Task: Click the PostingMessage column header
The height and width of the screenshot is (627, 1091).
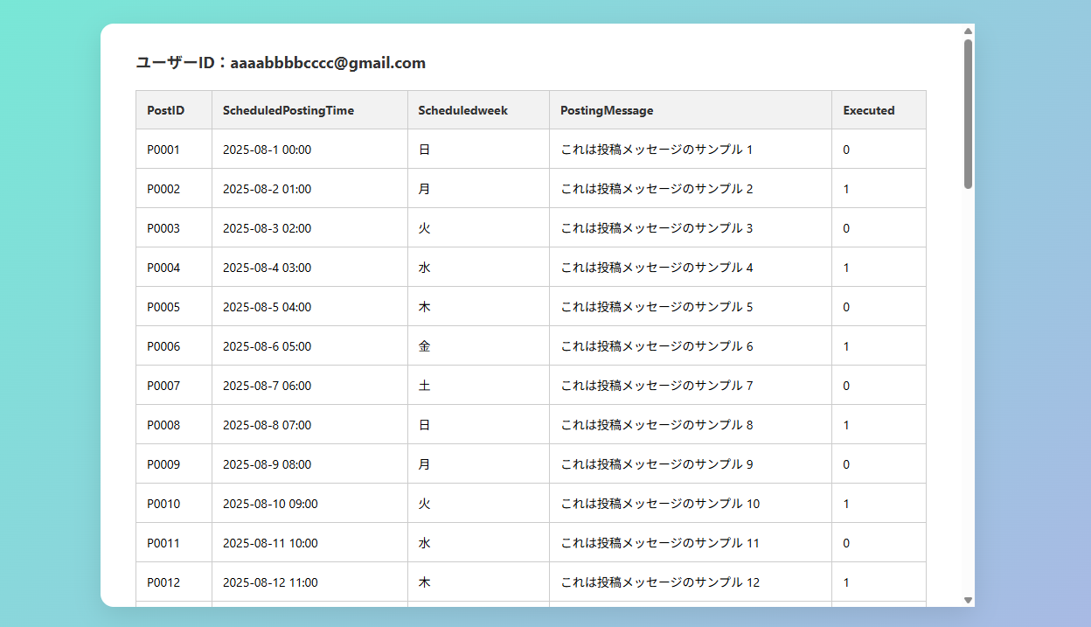Action: [691, 110]
